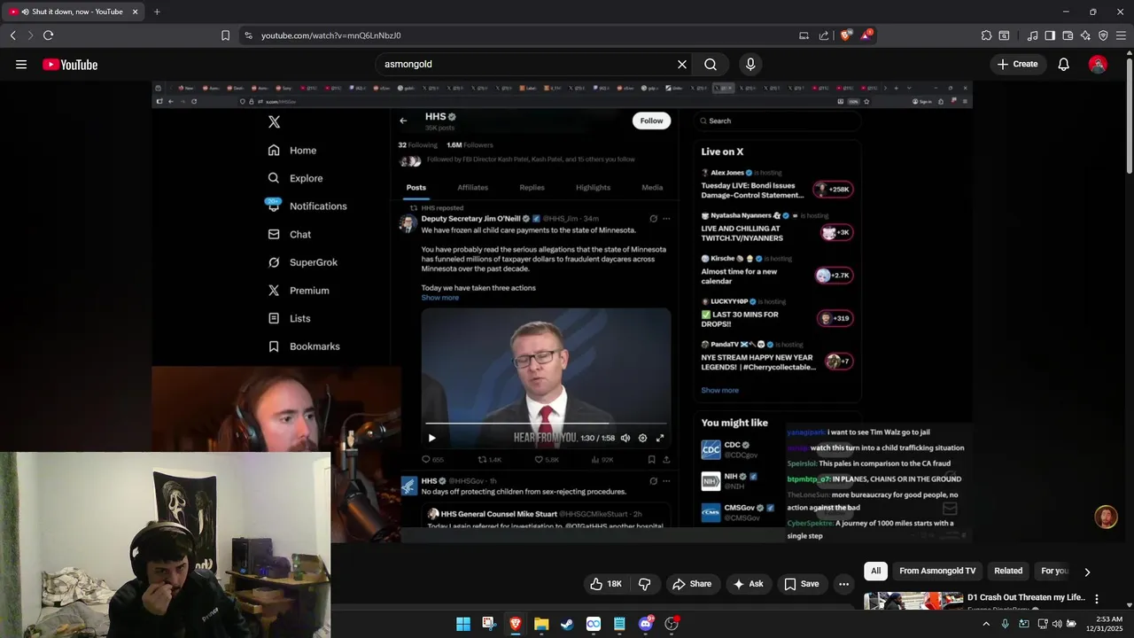Open 'D1 Crash Out' video thumbnail
The height and width of the screenshot is (638, 1134).
(913, 601)
